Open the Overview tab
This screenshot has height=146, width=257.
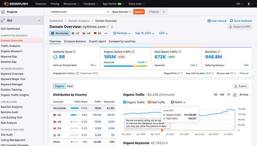tap(55, 41)
